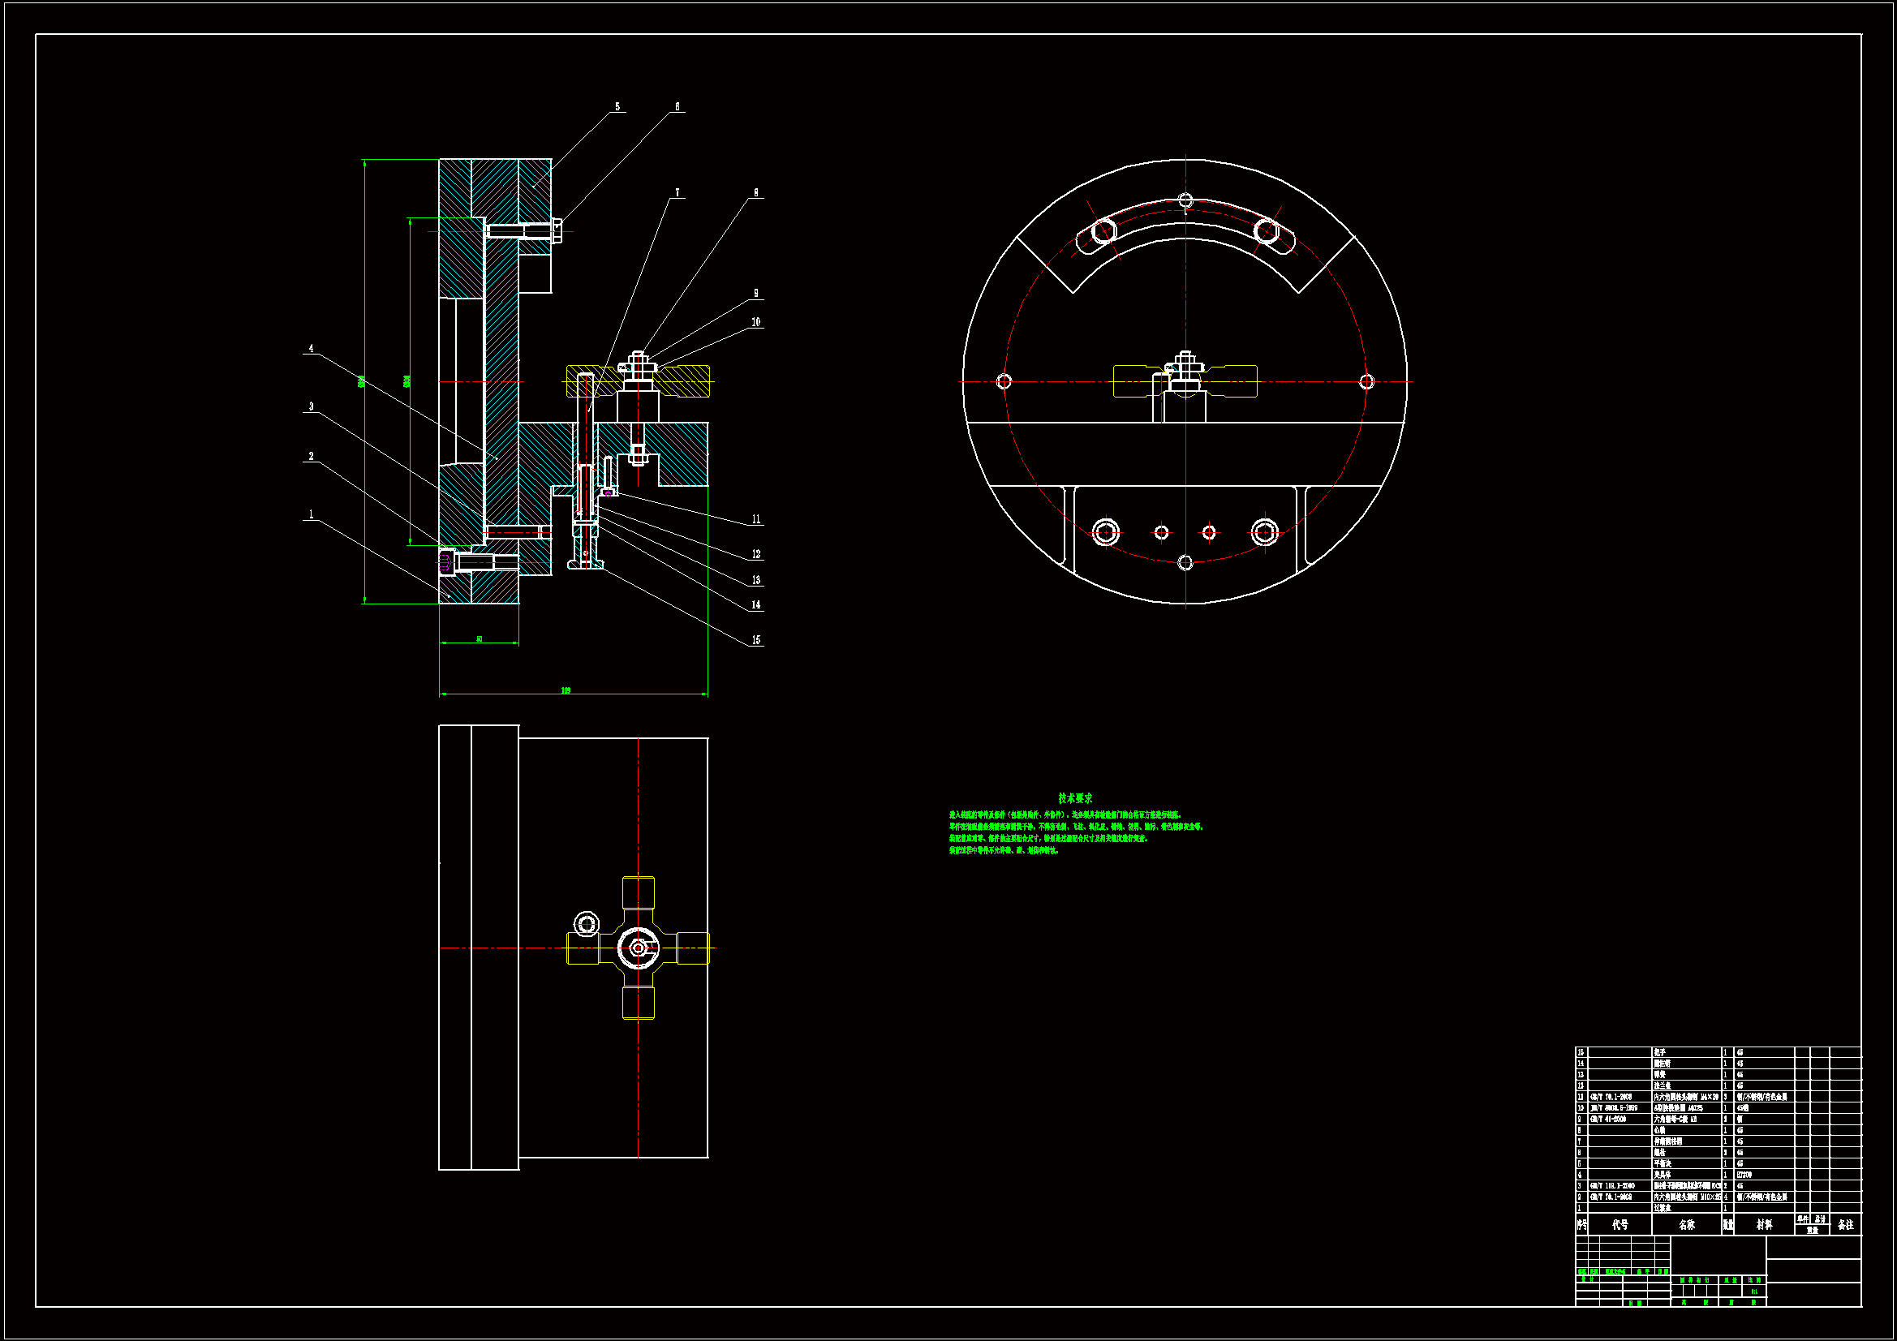This screenshot has height=1341, width=1897.
Task: Click balloon number 6 leader label
Action: [677, 107]
